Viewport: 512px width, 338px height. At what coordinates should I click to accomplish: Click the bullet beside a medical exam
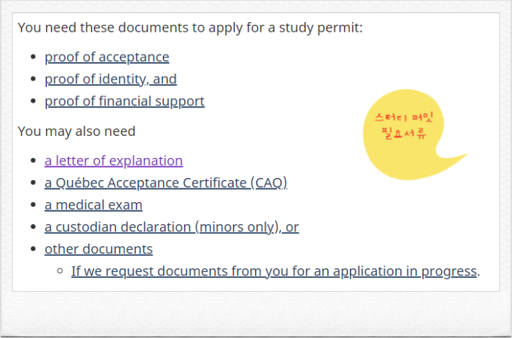pyautogui.click(x=32, y=205)
